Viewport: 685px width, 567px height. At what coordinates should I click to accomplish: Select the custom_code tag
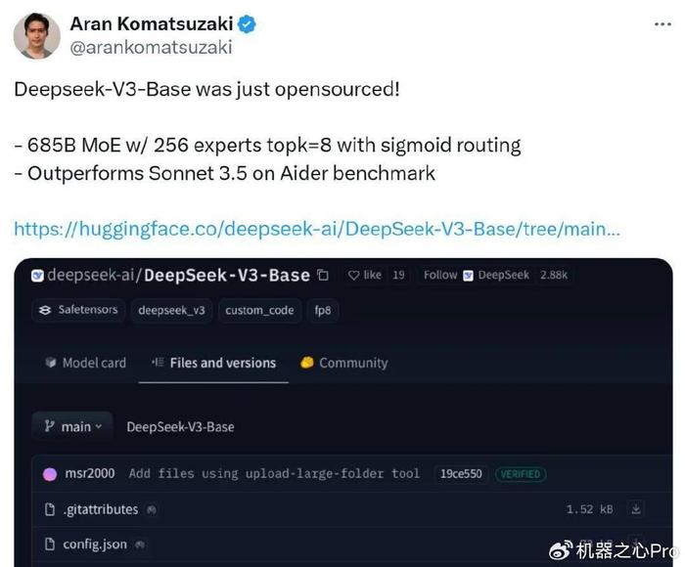pos(259,310)
